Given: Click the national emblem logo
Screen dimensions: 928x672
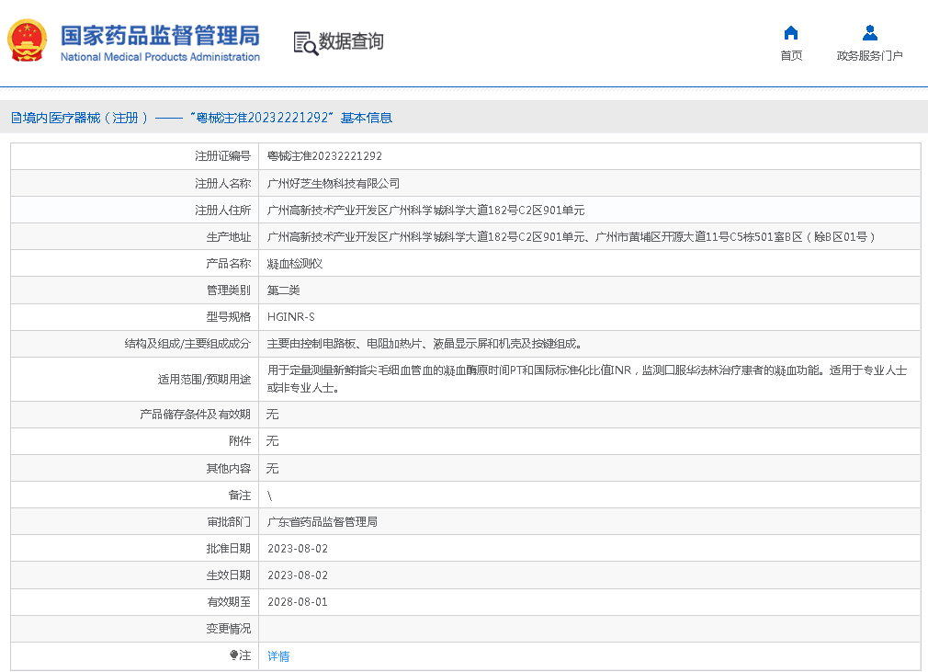Looking at the screenshot, I should 28,41.
